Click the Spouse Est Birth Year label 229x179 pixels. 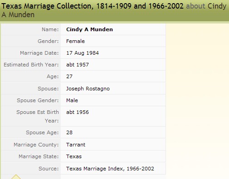pos(38,116)
